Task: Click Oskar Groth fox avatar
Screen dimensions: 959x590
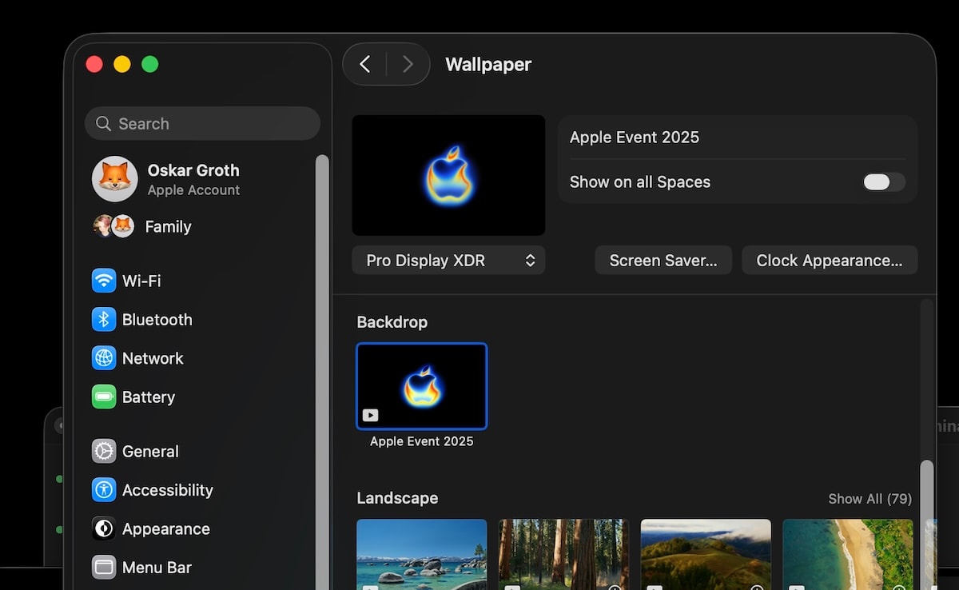Action: click(x=115, y=178)
